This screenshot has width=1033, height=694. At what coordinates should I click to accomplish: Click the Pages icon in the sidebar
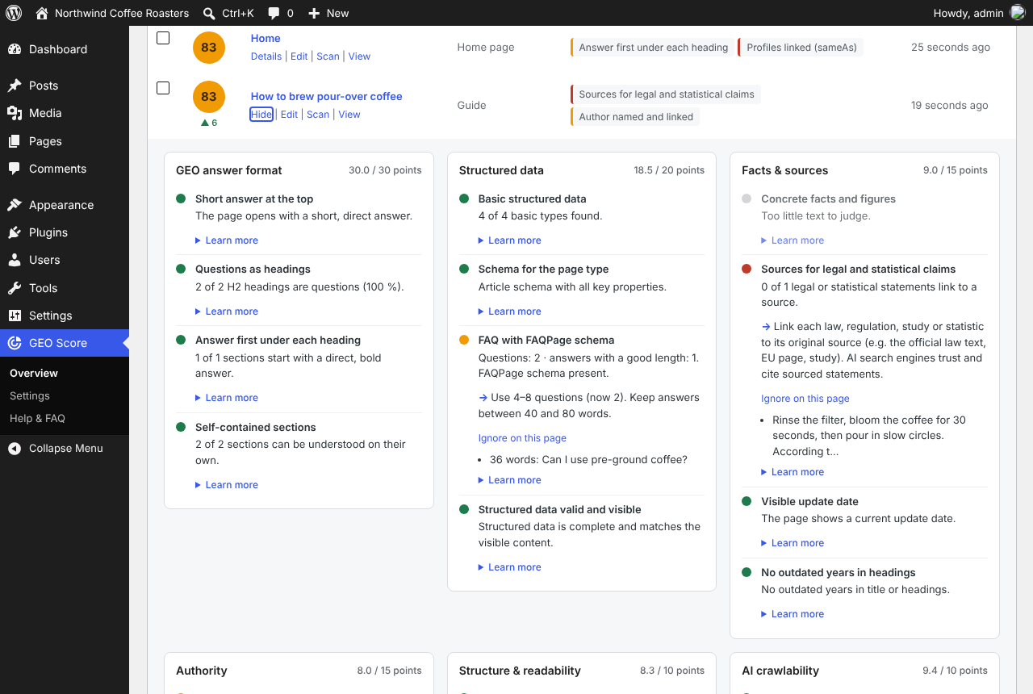(15, 141)
